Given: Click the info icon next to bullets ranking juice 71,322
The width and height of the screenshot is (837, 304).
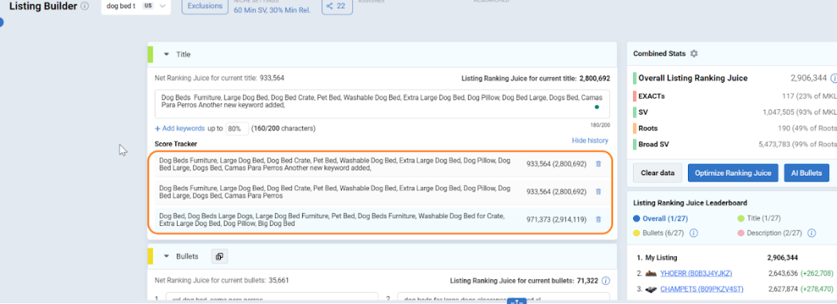Looking at the screenshot, I should click(605, 281).
